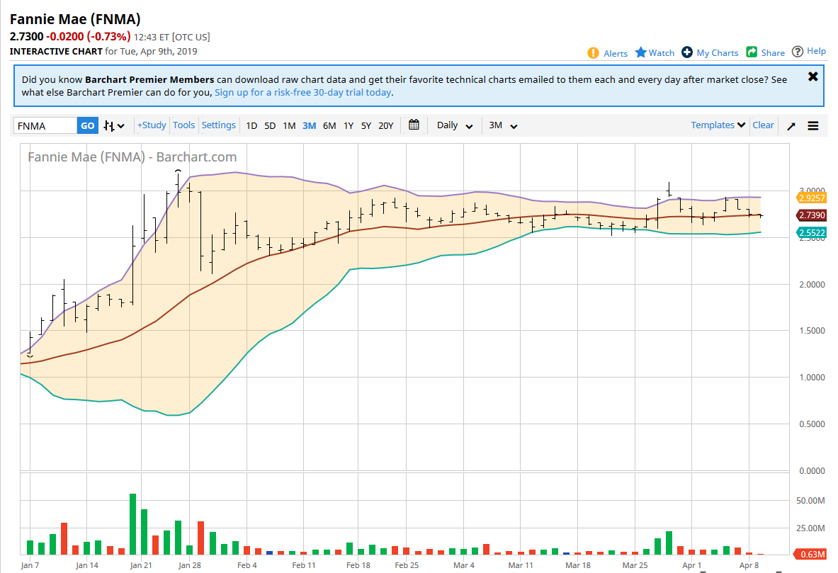The image size is (838, 573).
Task: Select the 5D time range
Action: [x=270, y=125]
